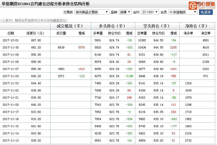Click the 结算价(元) column header
Image resolution: width=217 pixels, height=145 pixels.
tap(36, 33)
